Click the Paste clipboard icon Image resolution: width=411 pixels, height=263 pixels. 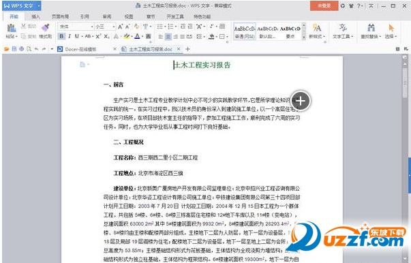point(11,28)
